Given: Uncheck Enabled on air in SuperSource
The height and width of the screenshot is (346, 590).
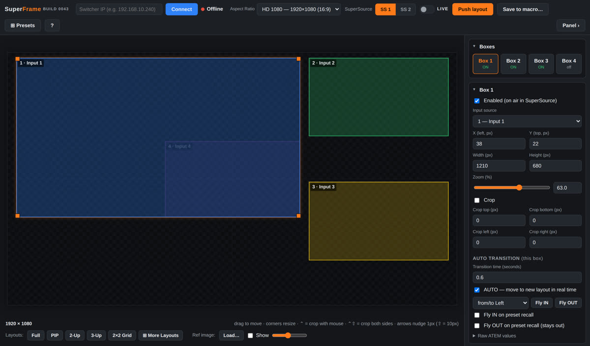Looking at the screenshot, I should [477, 101].
